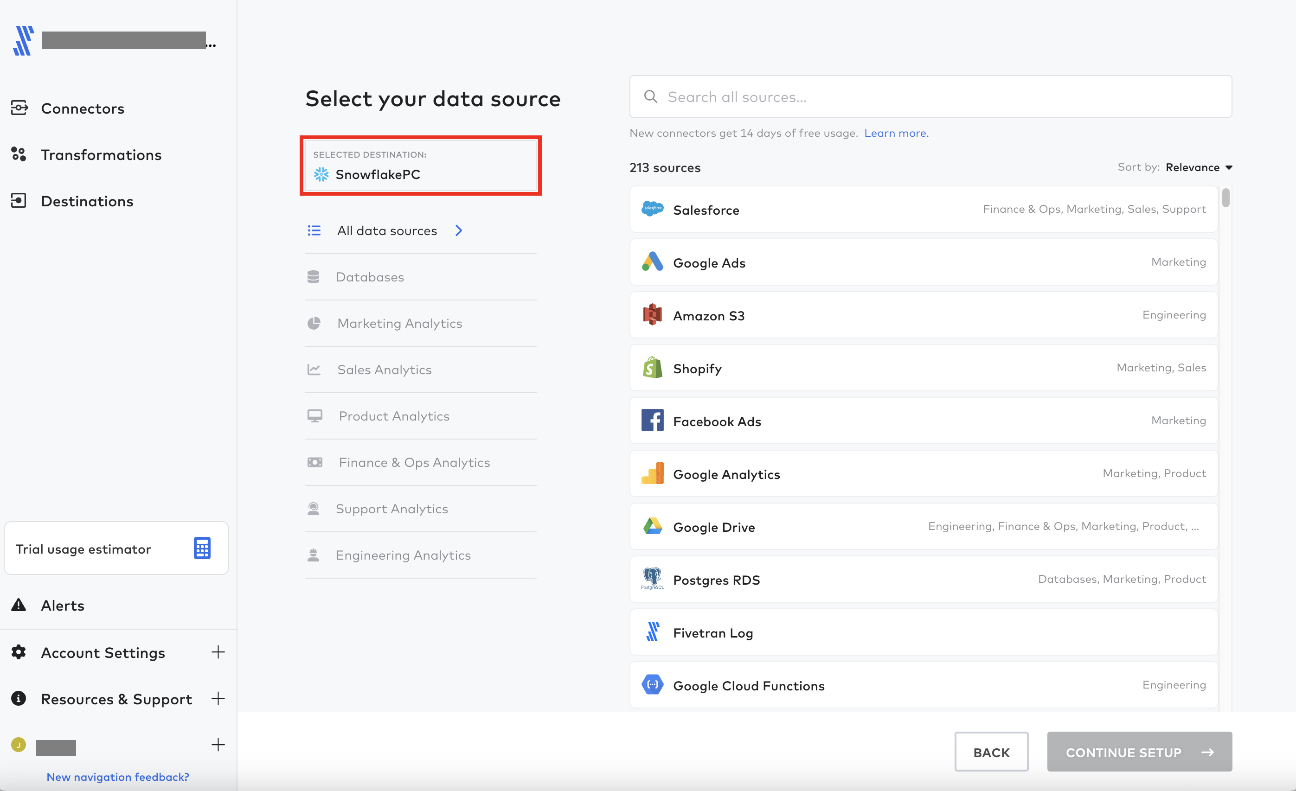This screenshot has height=791, width=1296.
Task: Click the Support Analytics headset icon
Action: [314, 508]
